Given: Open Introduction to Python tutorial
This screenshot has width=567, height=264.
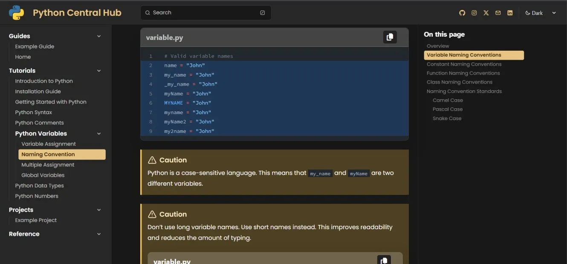Looking at the screenshot, I should tap(44, 81).
